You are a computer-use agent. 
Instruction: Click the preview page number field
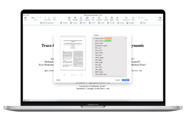pos(72,75)
